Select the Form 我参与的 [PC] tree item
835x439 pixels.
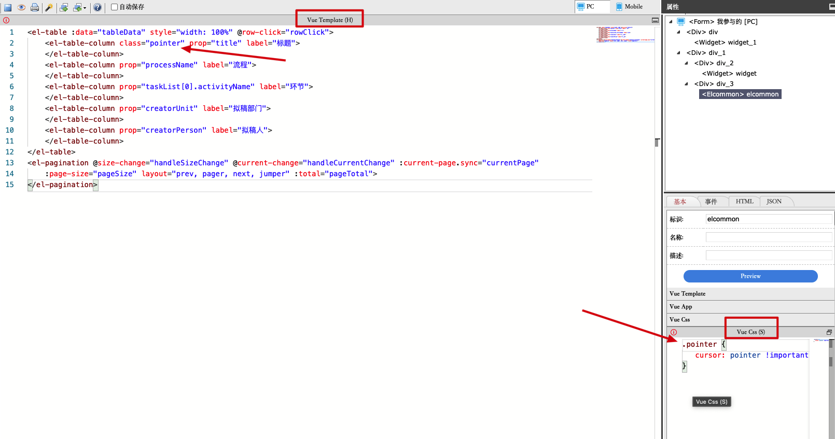pyautogui.click(x=723, y=22)
